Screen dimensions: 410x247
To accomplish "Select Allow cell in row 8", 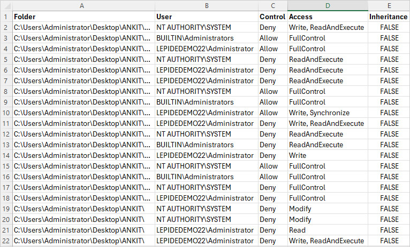I will 273,91.
